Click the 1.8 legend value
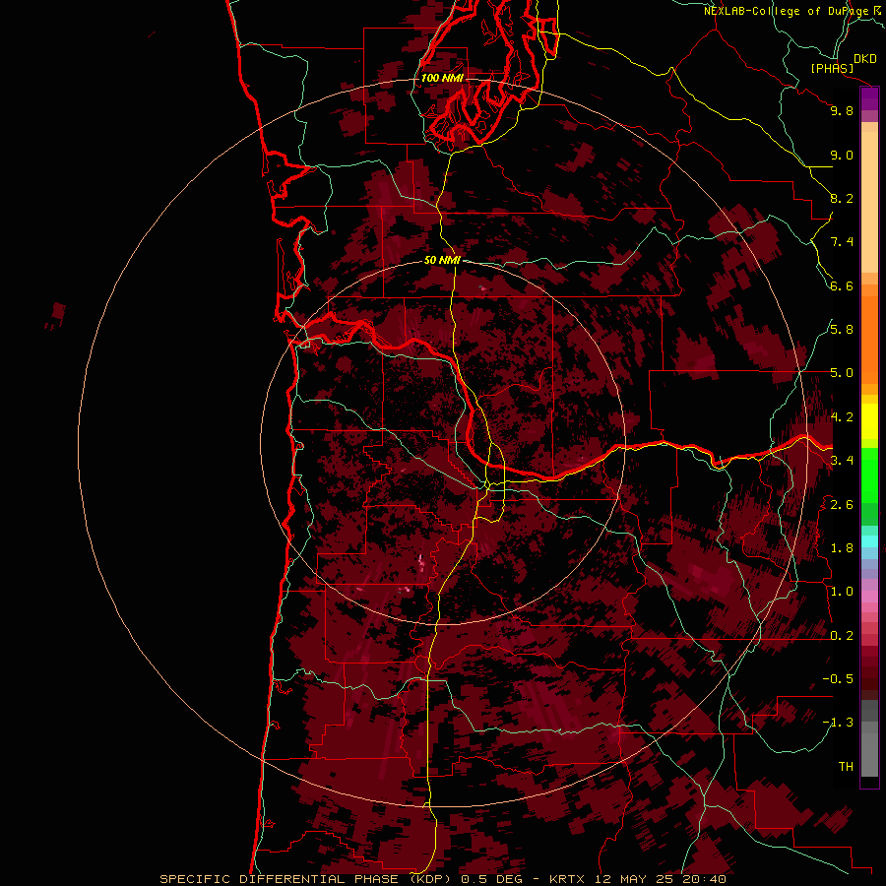 (x=842, y=548)
